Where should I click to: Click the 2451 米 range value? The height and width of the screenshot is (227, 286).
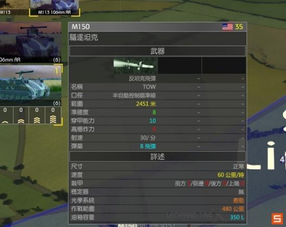pyautogui.click(x=146, y=104)
